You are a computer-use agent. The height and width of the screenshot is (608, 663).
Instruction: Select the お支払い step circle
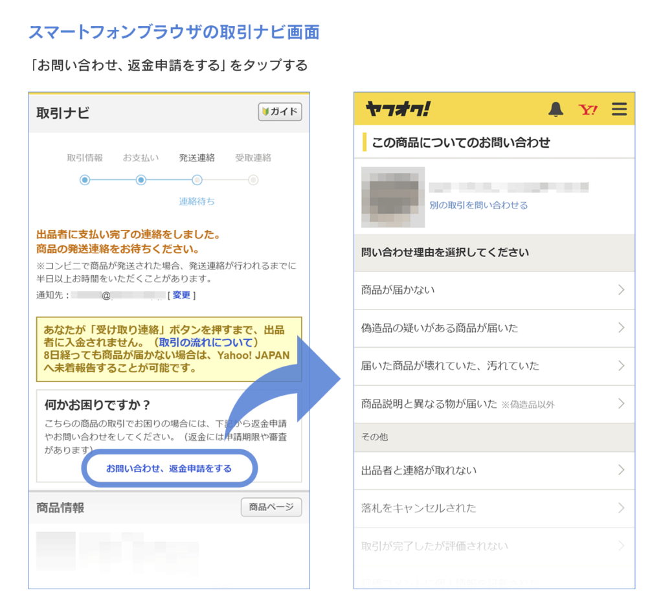pyautogui.click(x=140, y=180)
